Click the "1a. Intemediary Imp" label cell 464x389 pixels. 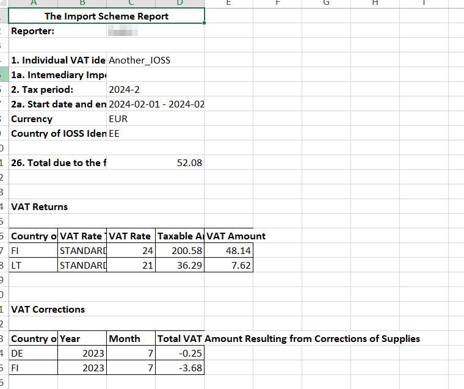(x=58, y=75)
